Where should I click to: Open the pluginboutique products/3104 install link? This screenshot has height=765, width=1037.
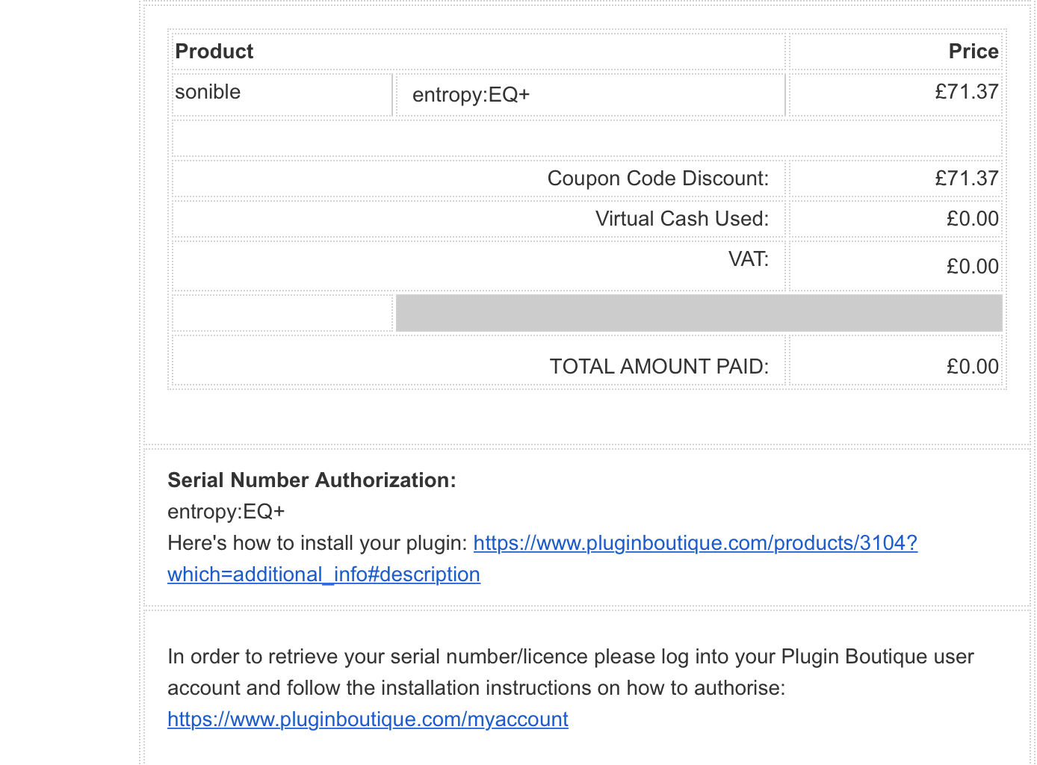tap(695, 543)
